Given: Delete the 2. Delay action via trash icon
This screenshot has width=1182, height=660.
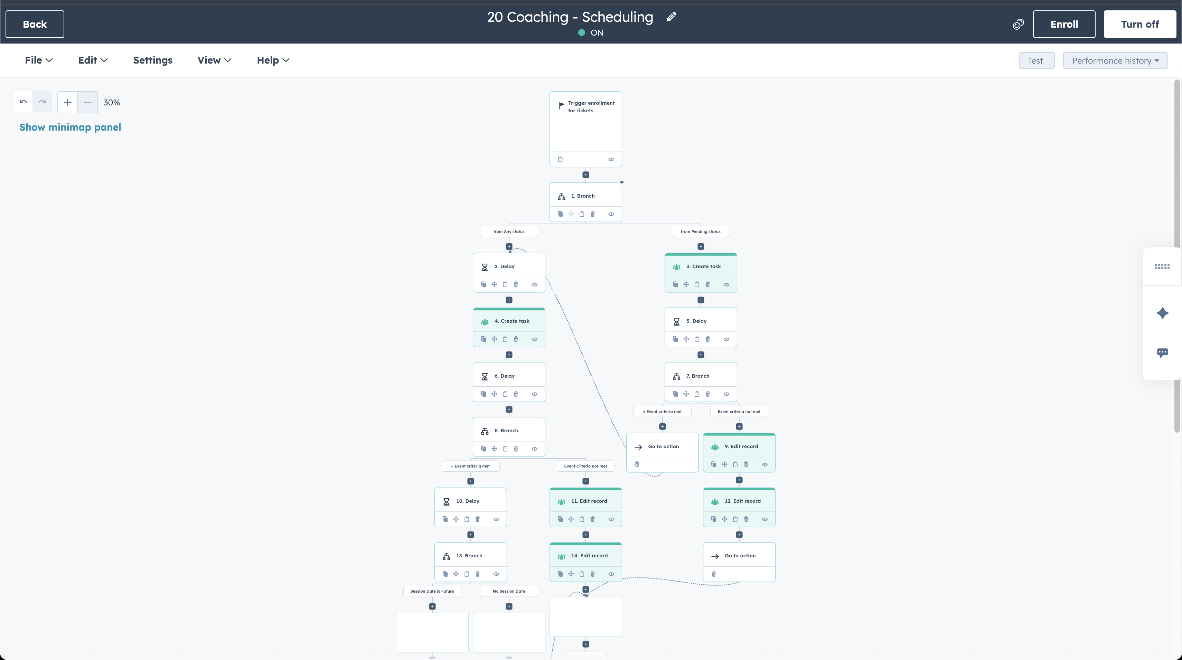Looking at the screenshot, I should [x=516, y=284].
